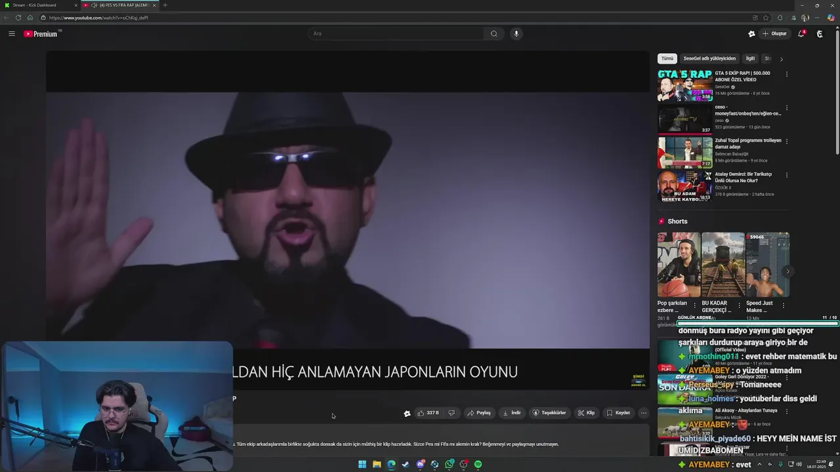Close the PES VS FIFA RAP tab

coord(154,5)
